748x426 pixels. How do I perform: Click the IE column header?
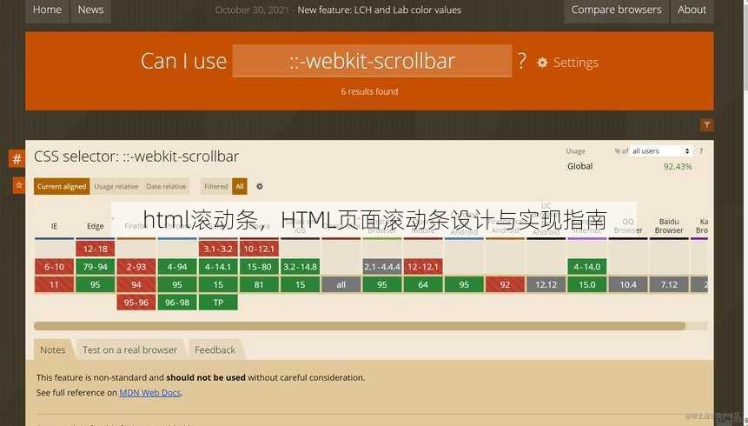(x=54, y=226)
